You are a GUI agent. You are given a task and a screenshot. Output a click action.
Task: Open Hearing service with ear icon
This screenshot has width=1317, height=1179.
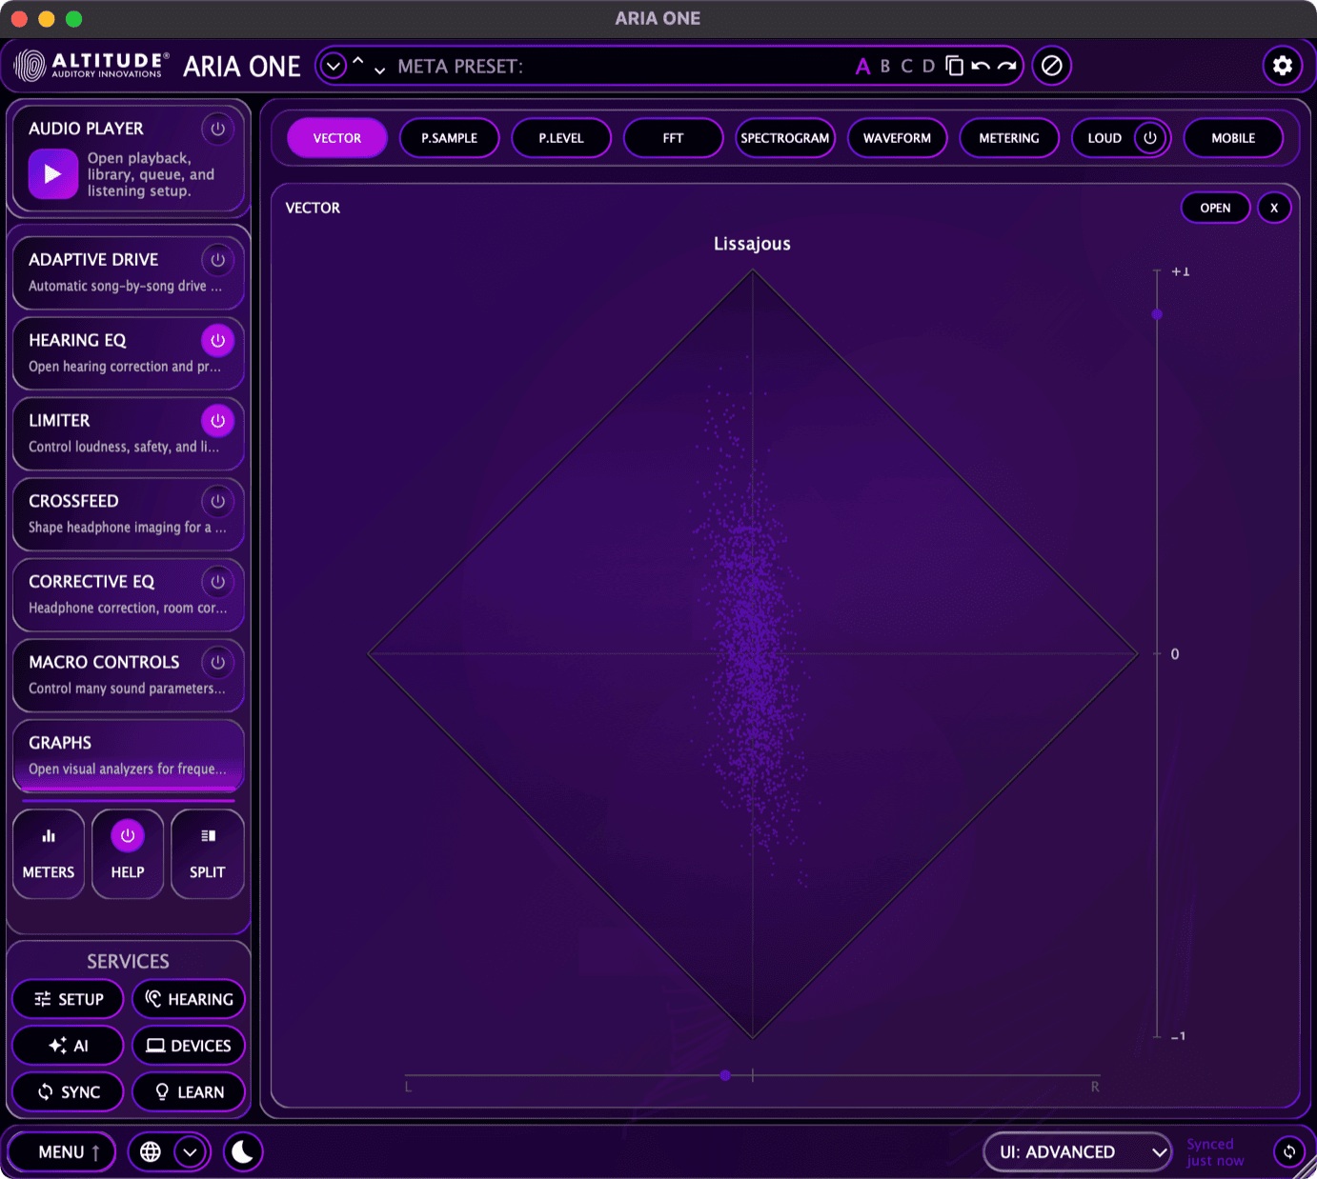pos(189,999)
